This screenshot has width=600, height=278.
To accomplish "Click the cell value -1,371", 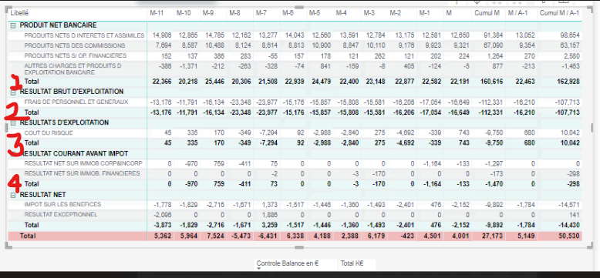I will tap(190, 66).
